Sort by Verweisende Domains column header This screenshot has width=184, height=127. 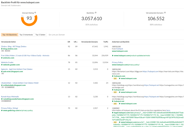89,42
